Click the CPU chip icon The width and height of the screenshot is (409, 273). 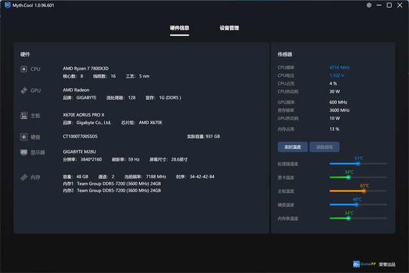[x=24, y=68]
